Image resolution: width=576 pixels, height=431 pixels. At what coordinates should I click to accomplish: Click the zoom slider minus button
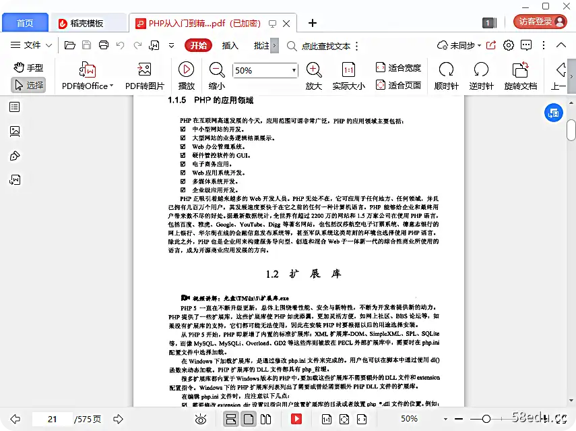pos(459,419)
